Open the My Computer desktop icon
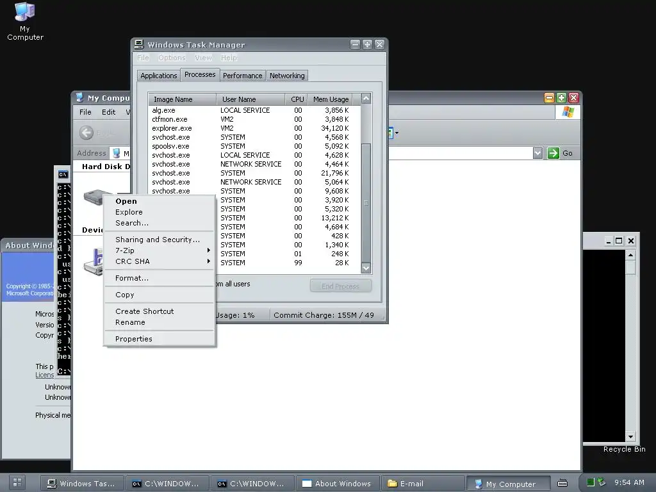 [25, 21]
